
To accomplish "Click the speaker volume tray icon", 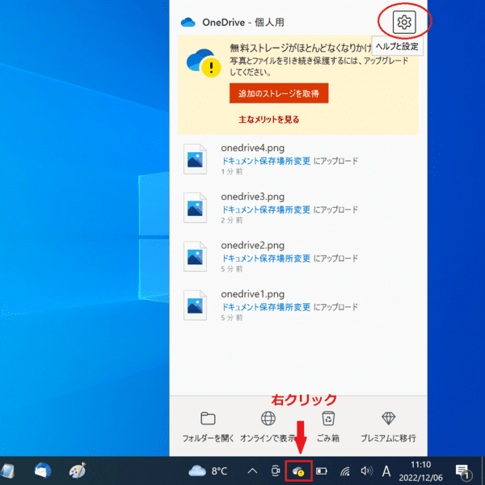I will 366,471.
